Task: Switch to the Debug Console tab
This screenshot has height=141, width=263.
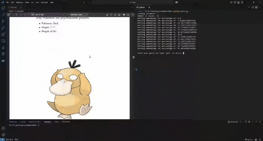Action: pyautogui.click(x=35, y=122)
